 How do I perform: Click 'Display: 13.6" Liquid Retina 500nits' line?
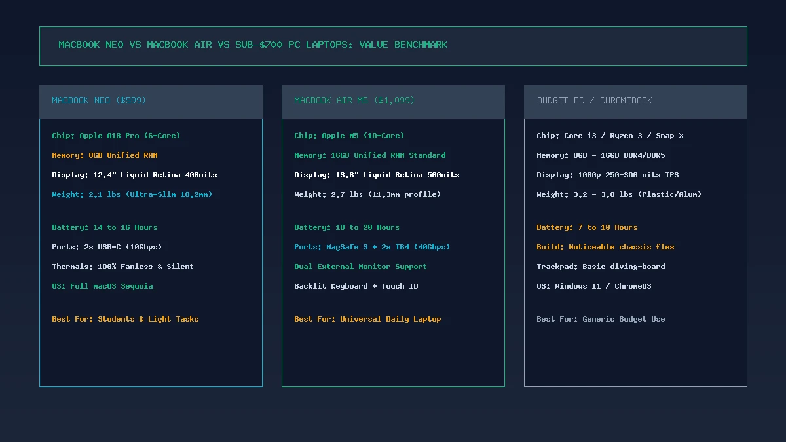[x=377, y=175]
